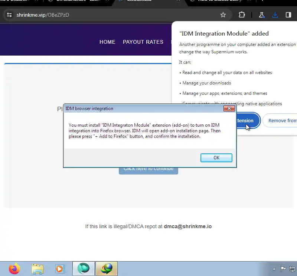Image resolution: width=297 pixels, height=276 pixels.
Task: Click the site information icon in address bar
Action: pyautogui.click(x=9, y=15)
